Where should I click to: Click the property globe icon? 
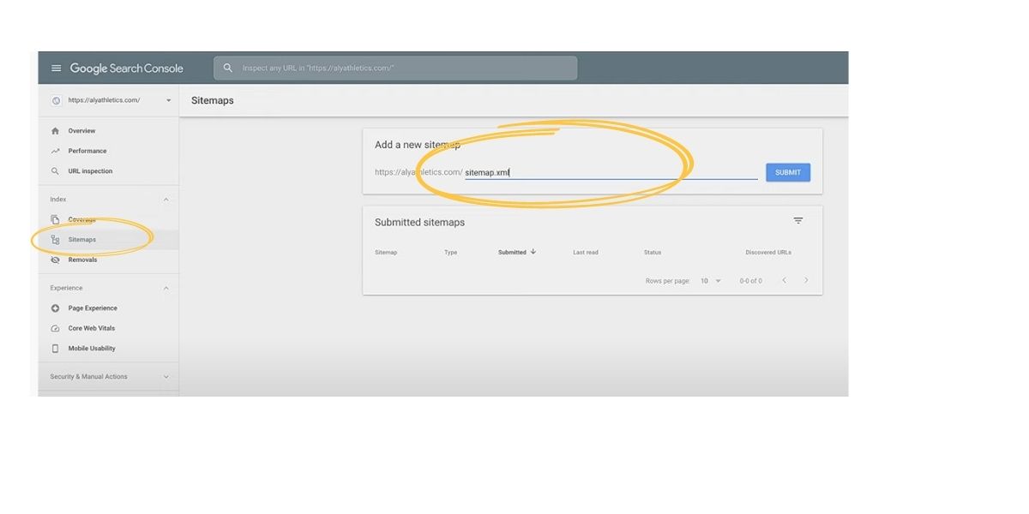point(57,100)
